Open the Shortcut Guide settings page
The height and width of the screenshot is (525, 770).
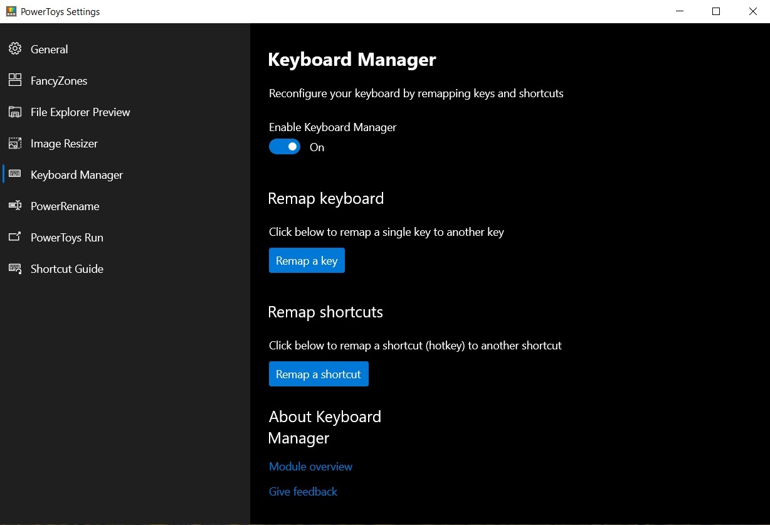(x=66, y=268)
